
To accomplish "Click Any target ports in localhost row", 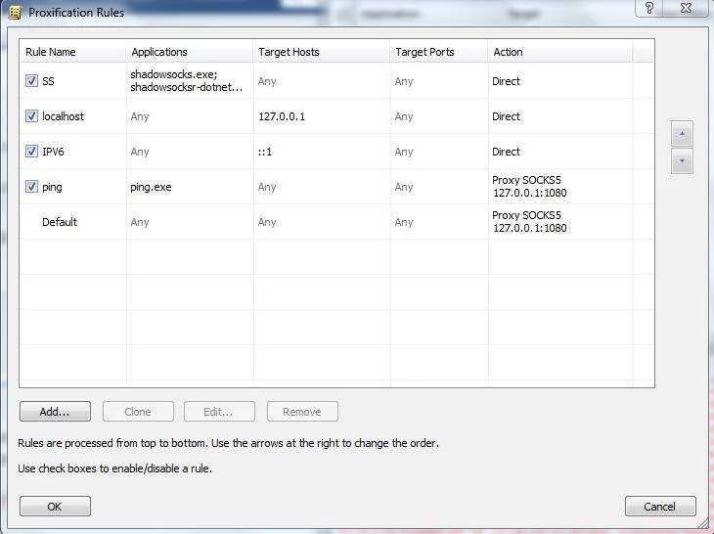I will pyautogui.click(x=404, y=117).
